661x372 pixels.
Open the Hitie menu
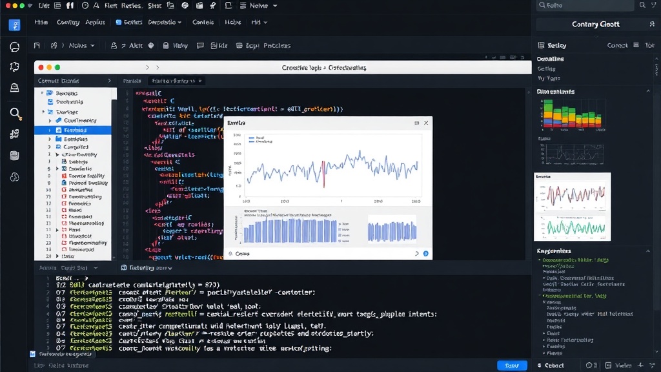(x=41, y=23)
